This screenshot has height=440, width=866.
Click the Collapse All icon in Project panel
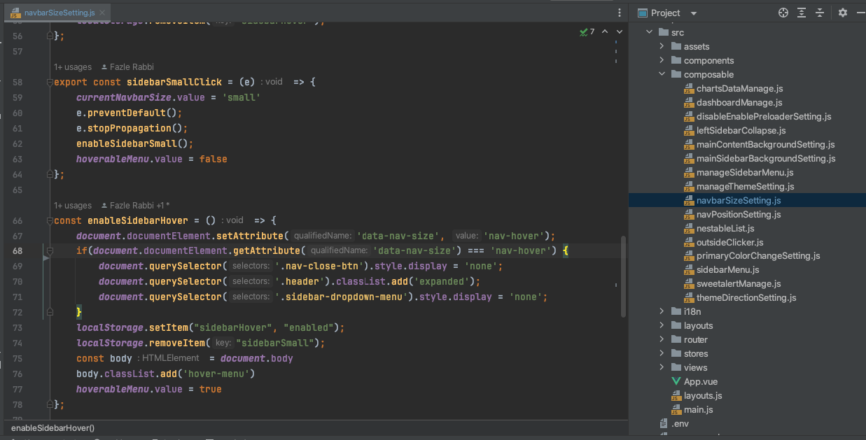pos(820,13)
